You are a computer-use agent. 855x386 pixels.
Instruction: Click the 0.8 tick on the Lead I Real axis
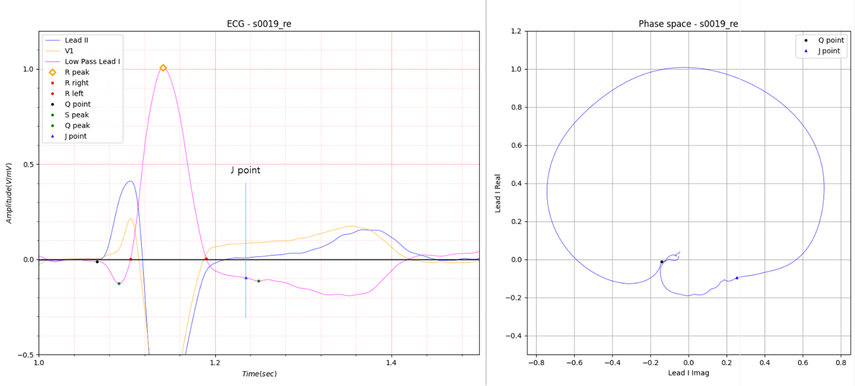coord(516,108)
